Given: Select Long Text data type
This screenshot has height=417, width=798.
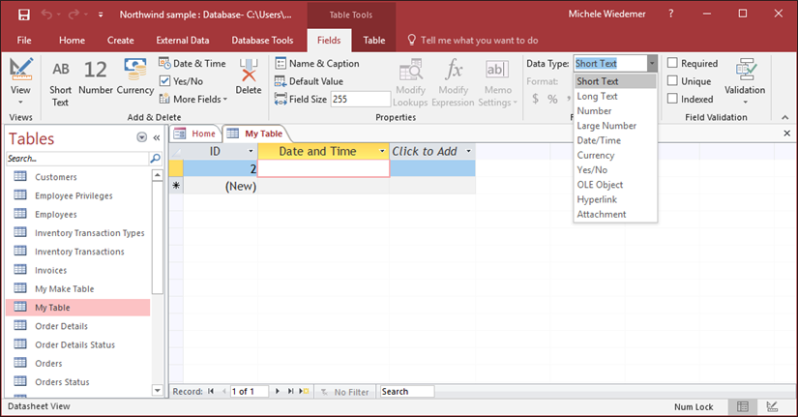Looking at the screenshot, I should click(615, 96).
